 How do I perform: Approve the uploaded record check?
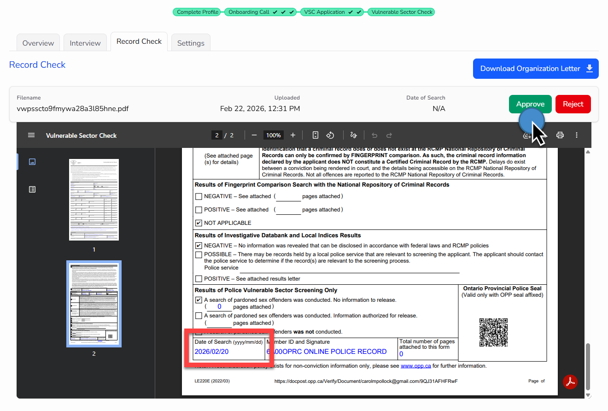pyautogui.click(x=530, y=104)
